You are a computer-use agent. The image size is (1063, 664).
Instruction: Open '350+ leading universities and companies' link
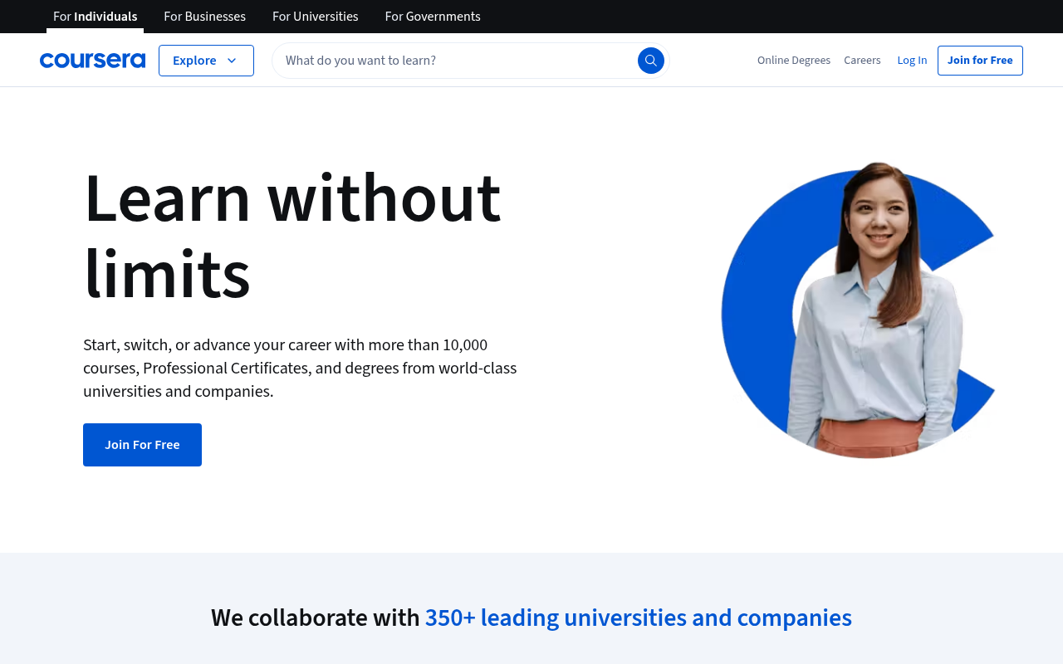[638, 618]
